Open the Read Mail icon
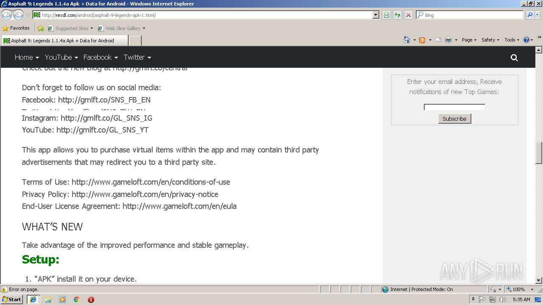 [x=438, y=40]
